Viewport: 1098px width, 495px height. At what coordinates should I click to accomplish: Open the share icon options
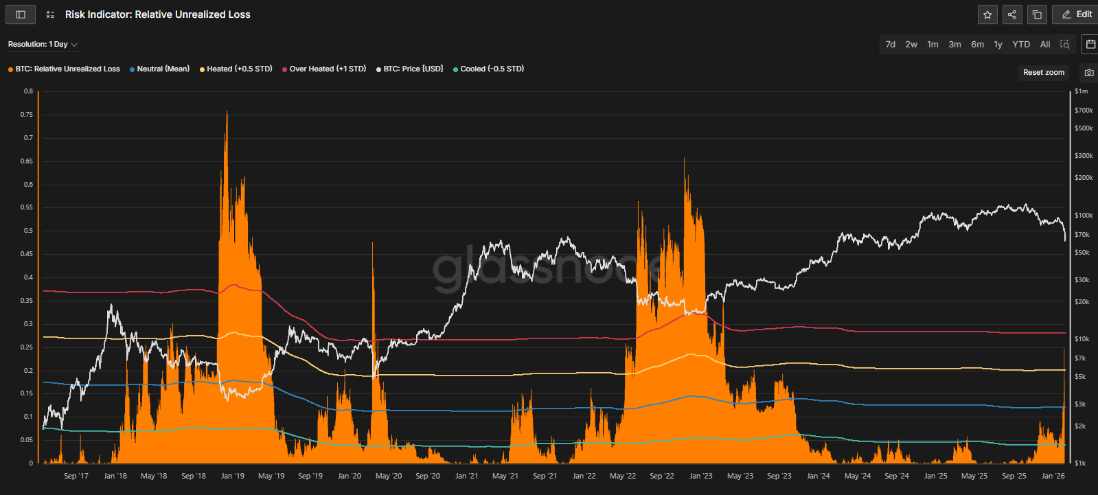(1012, 14)
